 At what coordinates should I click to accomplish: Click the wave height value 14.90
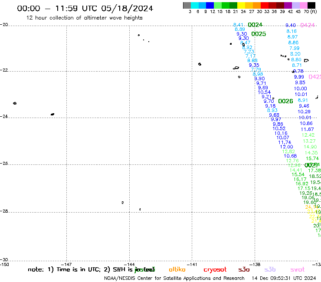coord(310,147)
